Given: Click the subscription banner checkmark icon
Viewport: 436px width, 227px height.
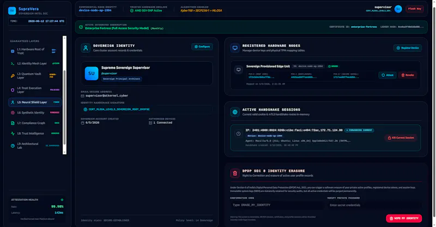Looking at the screenshot, I should tap(81, 27).
